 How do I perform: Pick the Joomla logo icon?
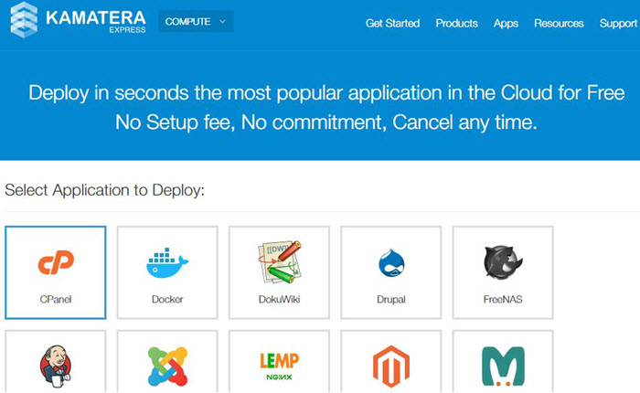point(167,366)
